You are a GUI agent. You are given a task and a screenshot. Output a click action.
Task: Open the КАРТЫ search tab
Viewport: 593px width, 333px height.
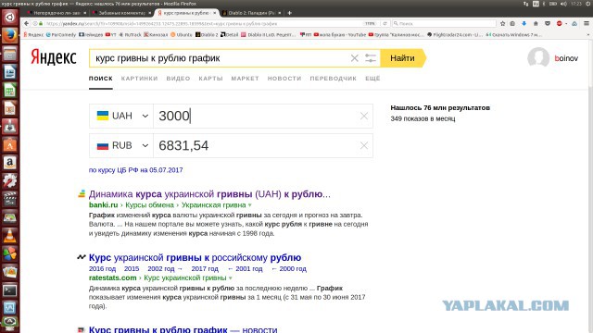pyautogui.click(x=210, y=79)
